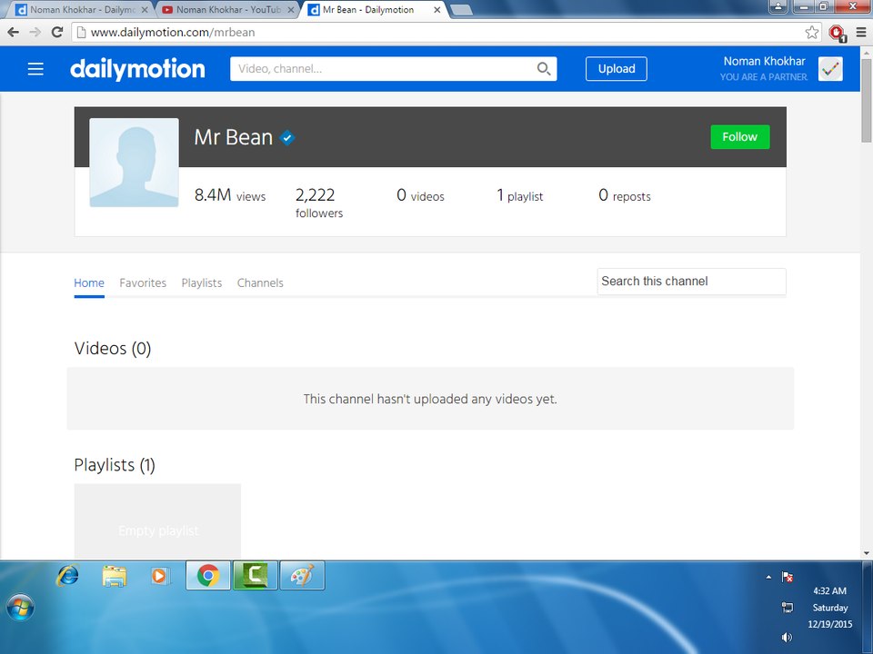Bookmark this page with star icon
Image resolution: width=873 pixels, height=654 pixels.
coord(812,33)
